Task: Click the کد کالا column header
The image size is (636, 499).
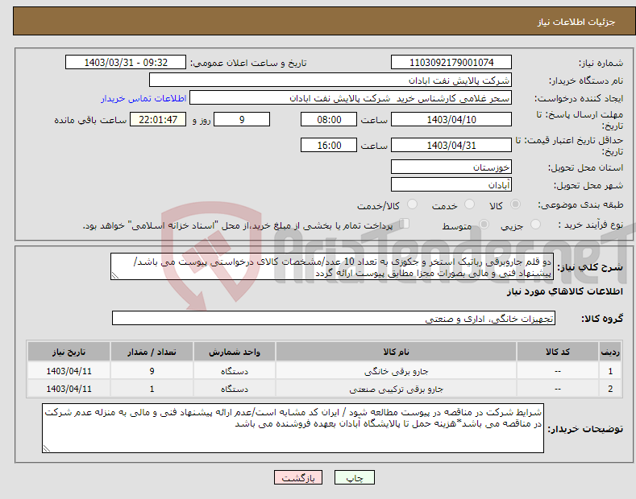Action: click(558, 352)
